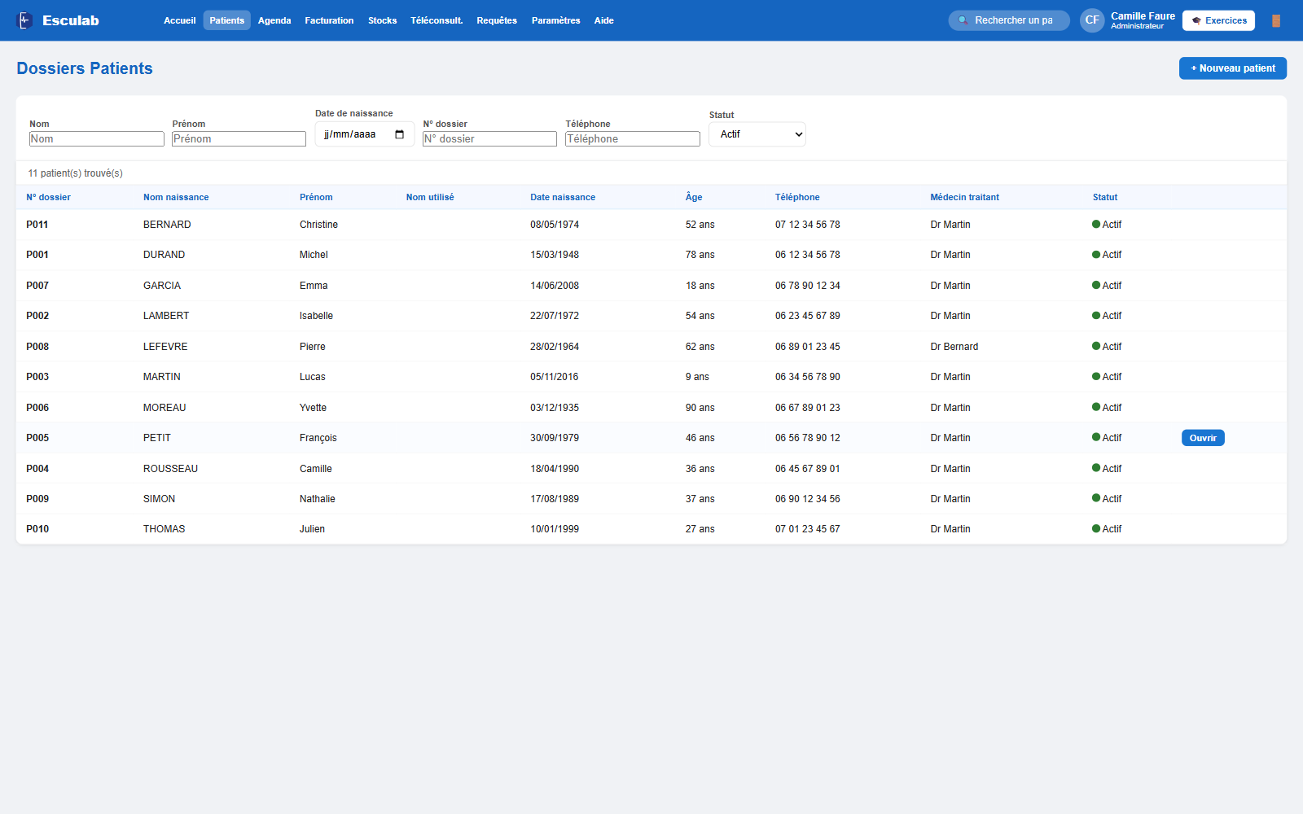Viewport: 1303px width, 814px height.
Task: Sort by Nom naissance column header
Action: point(176,197)
